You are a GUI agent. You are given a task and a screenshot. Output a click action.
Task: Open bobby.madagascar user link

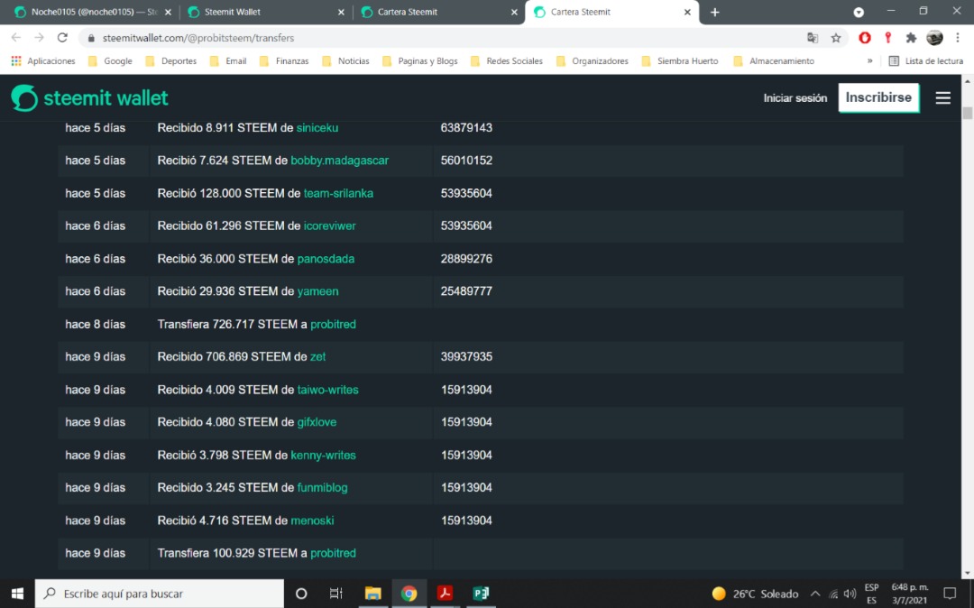[339, 161]
